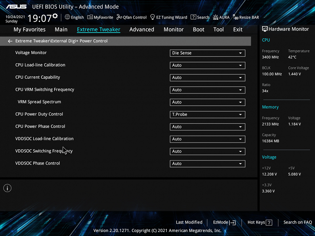
Task: Open CPU Load-line Calibration dropdown
Action: 208,65
